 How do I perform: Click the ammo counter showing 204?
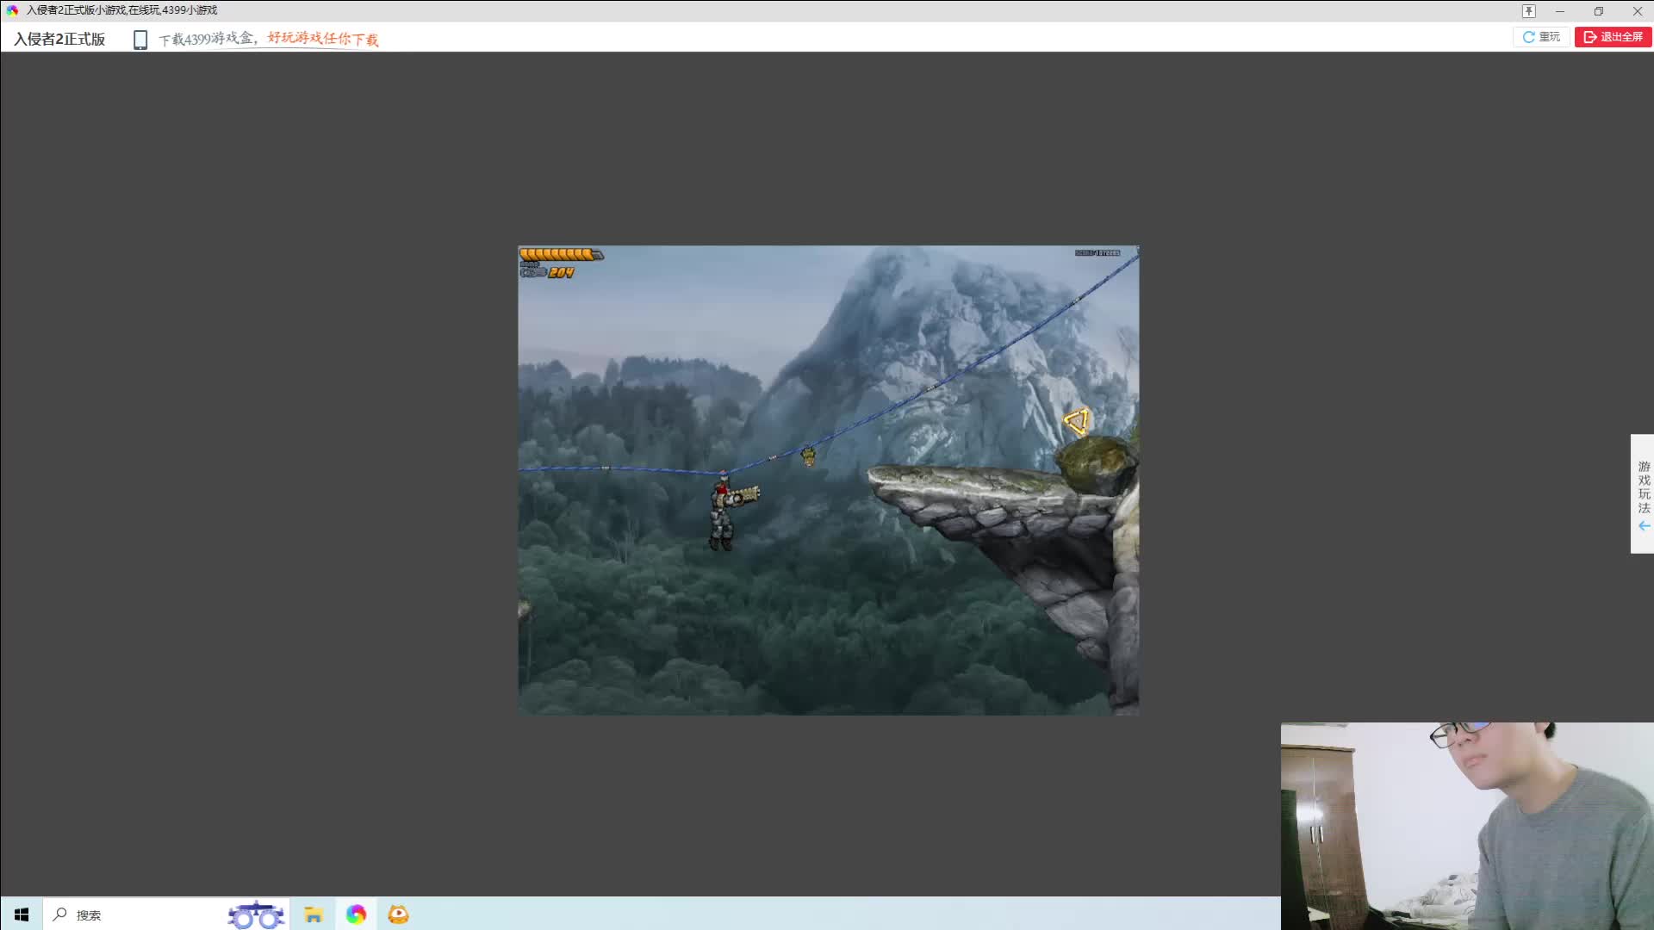click(x=561, y=272)
